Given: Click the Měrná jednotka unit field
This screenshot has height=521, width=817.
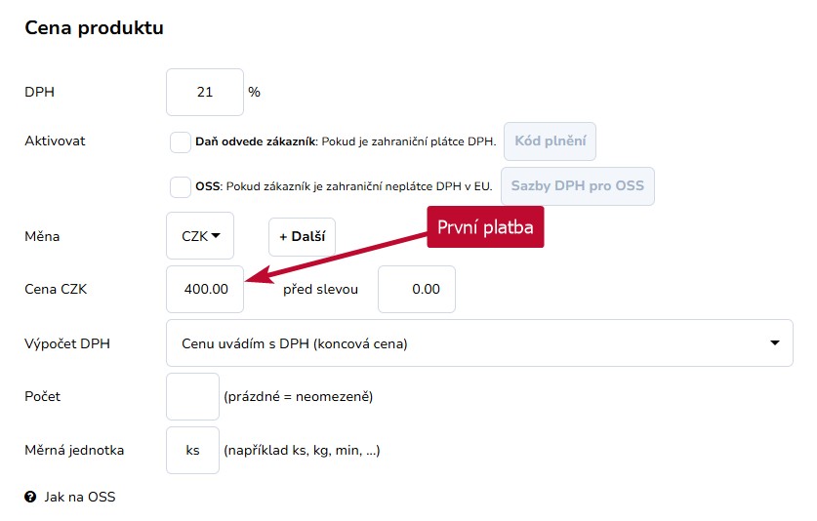Looking at the screenshot, I should tap(193, 450).
